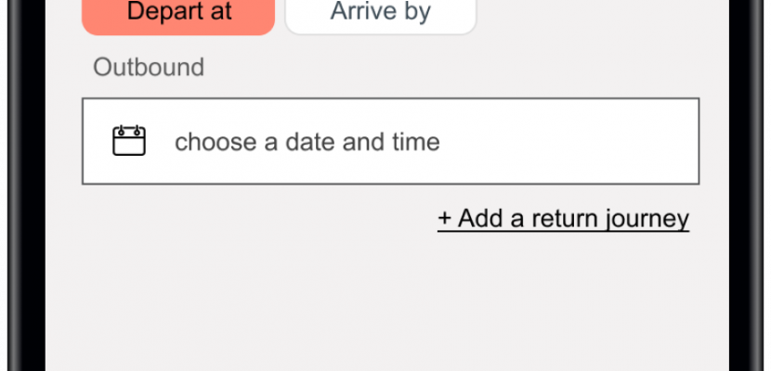Tap the calendar glyph left of choose a date
Screen dimensions: 771x371
(129, 141)
